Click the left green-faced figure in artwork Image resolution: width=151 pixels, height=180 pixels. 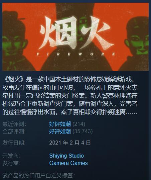click(x=14, y=43)
